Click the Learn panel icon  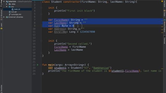(1, 28)
